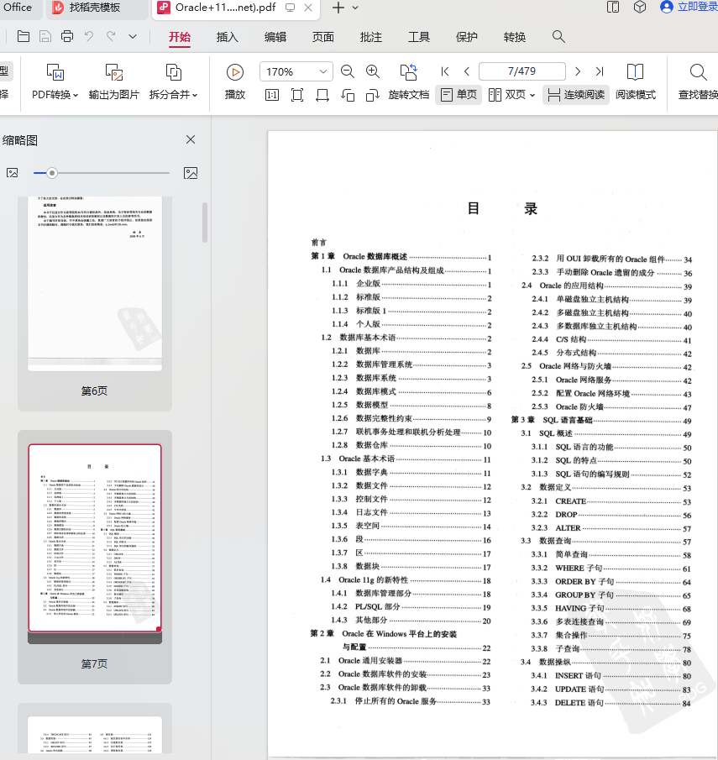Image resolution: width=718 pixels, height=760 pixels.
Task: Open the 批注 annotation tab
Action: point(370,37)
